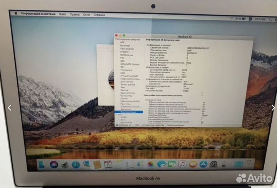Select Аппаратный RAID in the sidebar
The height and width of the screenshot is (188, 277).
[x=129, y=76]
